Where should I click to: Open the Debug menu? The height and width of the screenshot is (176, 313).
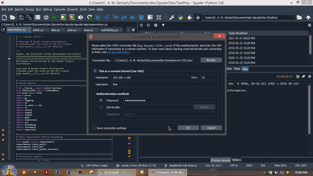[47, 9]
